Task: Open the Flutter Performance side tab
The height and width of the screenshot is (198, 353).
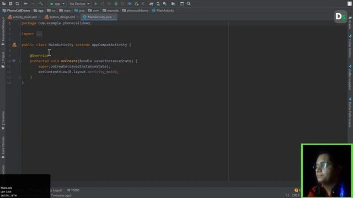Action: click(x=350, y=112)
